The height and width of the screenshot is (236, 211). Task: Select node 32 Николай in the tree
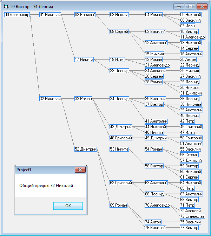pos(50,99)
